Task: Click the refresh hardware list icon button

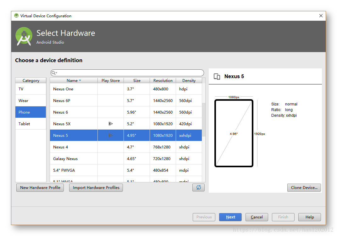Action: (198, 187)
